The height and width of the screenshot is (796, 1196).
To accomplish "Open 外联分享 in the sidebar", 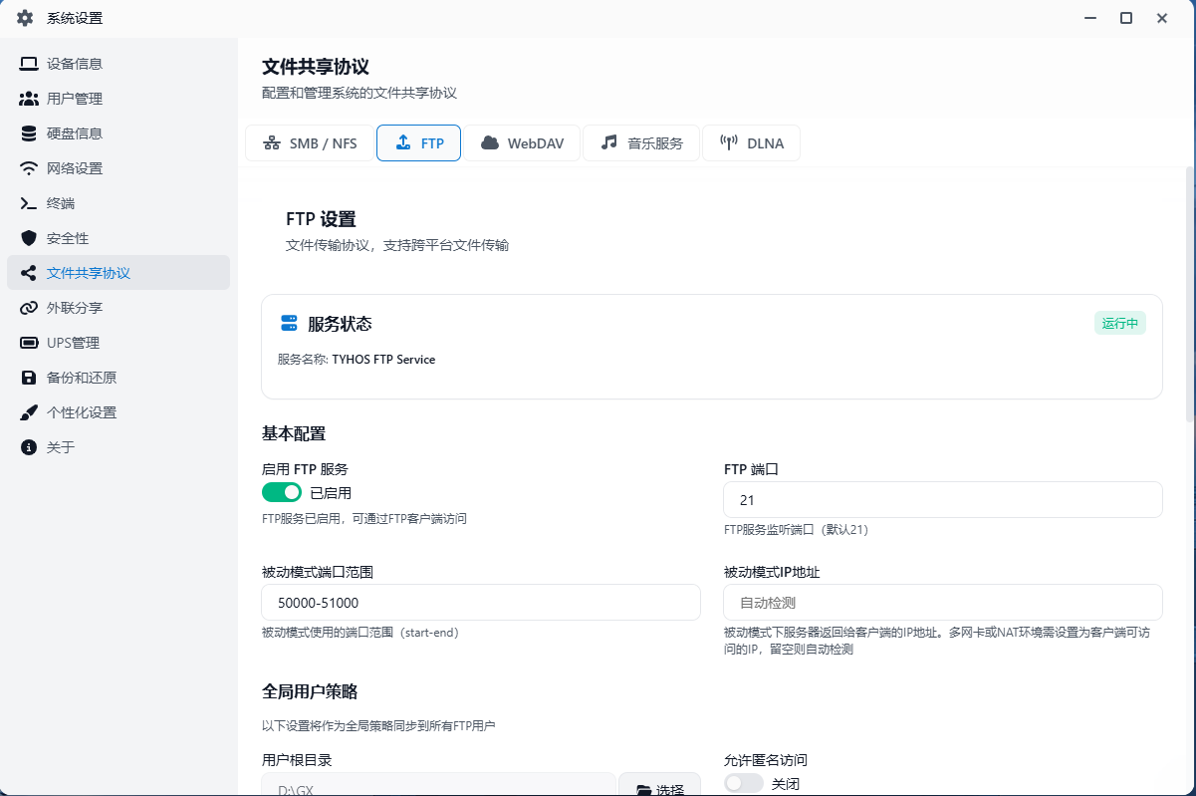I will pos(119,308).
